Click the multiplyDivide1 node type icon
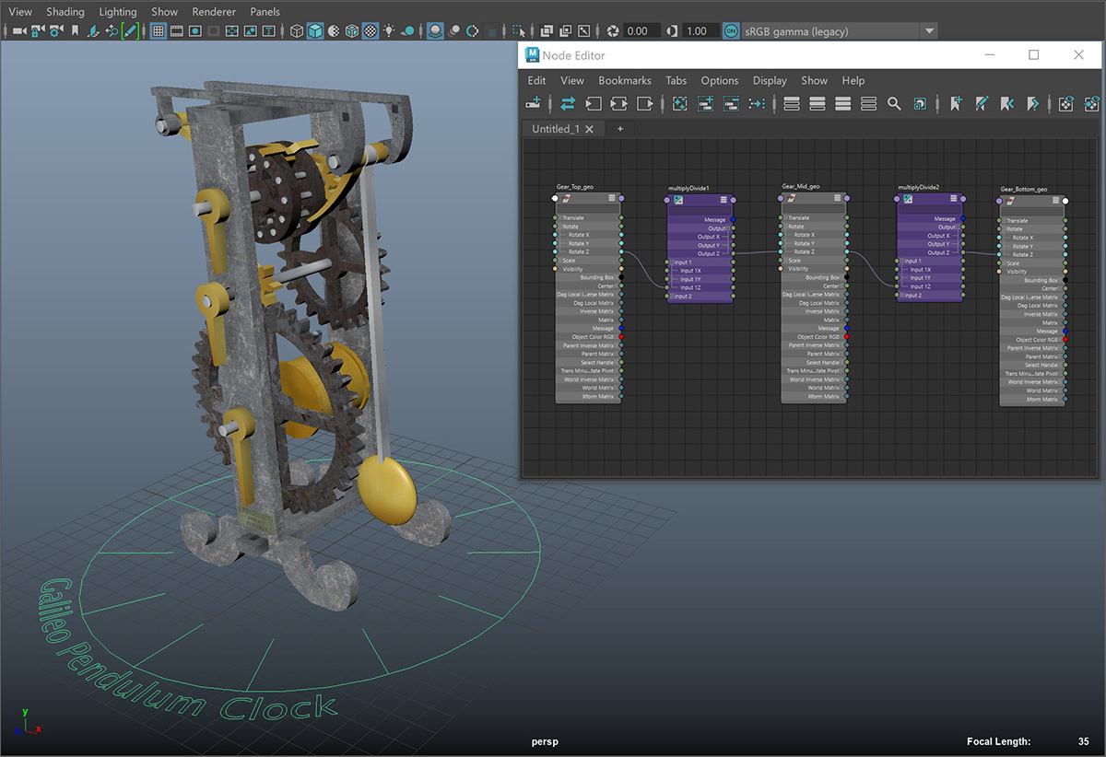Image resolution: width=1106 pixels, height=757 pixels. tap(677, 199)
